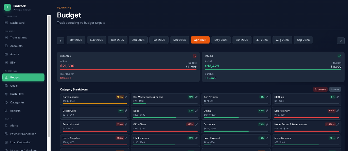Select the Sep 2026 month tab
The width and height of the screenshot is (348, 151).
coord(303,40)
